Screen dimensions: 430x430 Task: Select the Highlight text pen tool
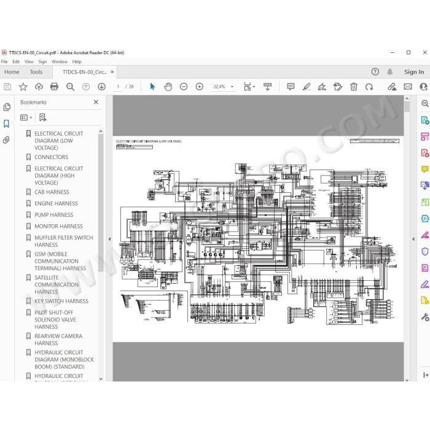307,87
